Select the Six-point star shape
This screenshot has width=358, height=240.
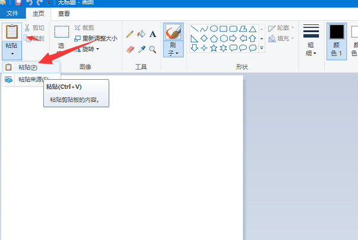click(223, 48)
